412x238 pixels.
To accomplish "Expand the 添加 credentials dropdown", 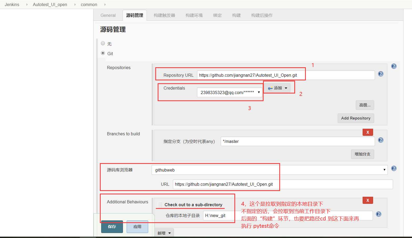I will tap(286, 88).
